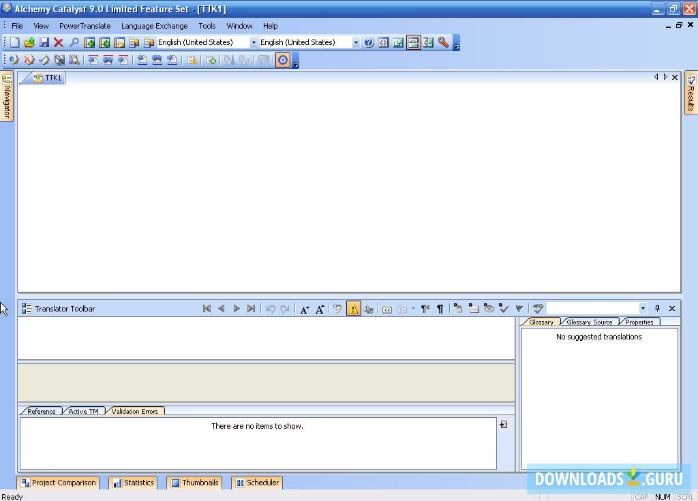This screenshot has height=501, width=698.
Task: Click the small icon beside the reference list
Action: click(504, 425)
